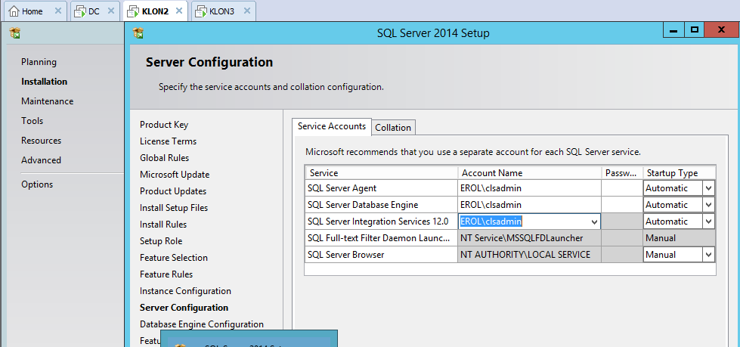Screen dimensions: 740x347
Task: Open the Maintenance section in left sidebar
Action: 47,101
